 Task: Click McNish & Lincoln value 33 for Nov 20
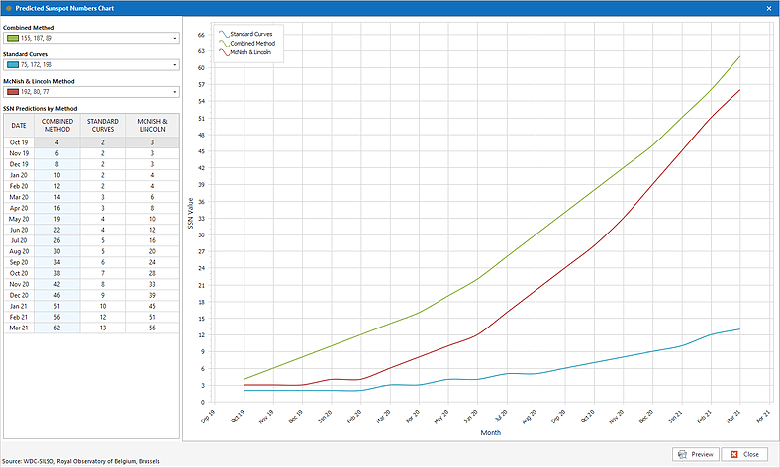pyautogui.click(x=152, y=285)
